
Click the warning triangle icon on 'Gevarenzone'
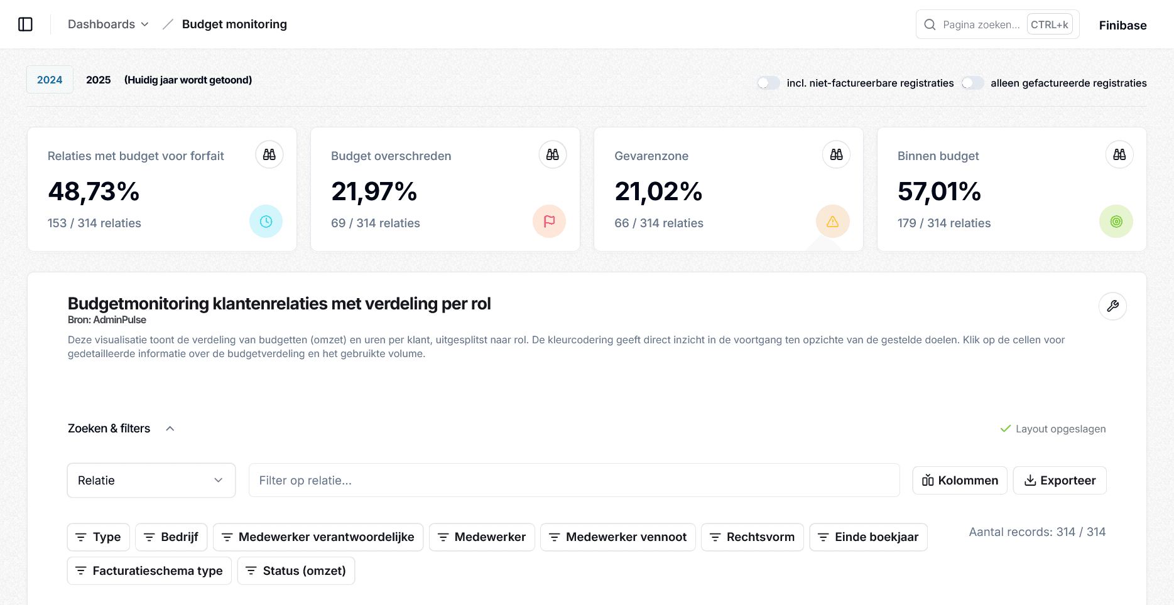click(x=833, y=221)
